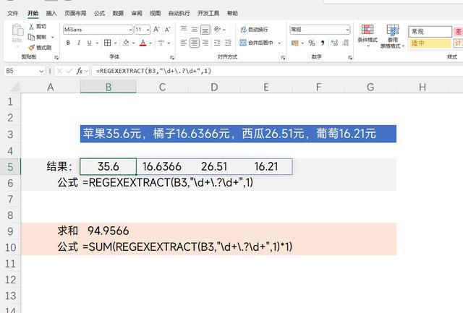
Task: Align cell text to the left
Action: point(184,43)
